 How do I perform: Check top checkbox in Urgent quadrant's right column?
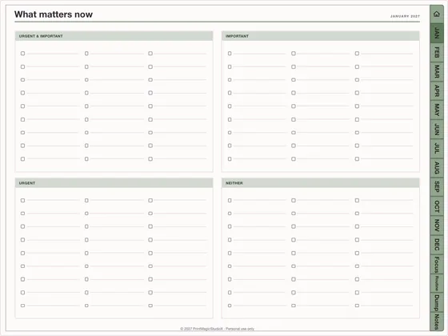point(150,200)
